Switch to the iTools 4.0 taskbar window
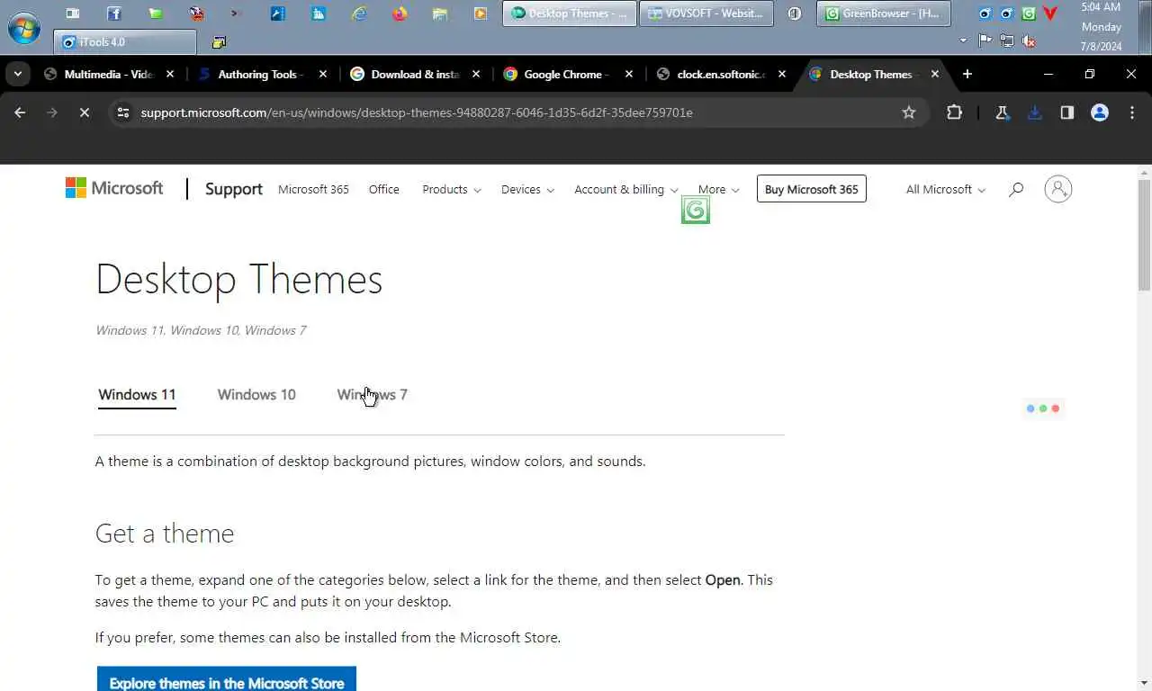Image resolution: width=1152 pixels, height=691 pixels. [125, 41]
